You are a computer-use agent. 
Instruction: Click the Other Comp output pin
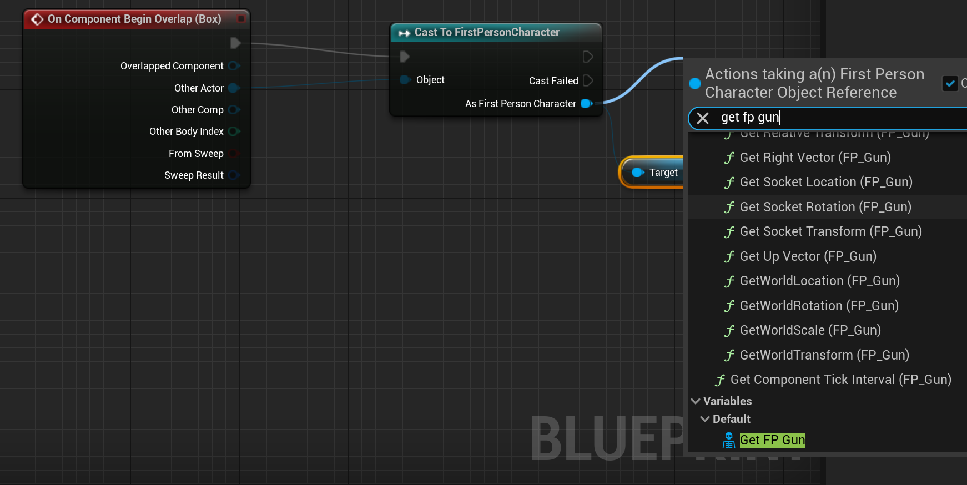(234, 110)
